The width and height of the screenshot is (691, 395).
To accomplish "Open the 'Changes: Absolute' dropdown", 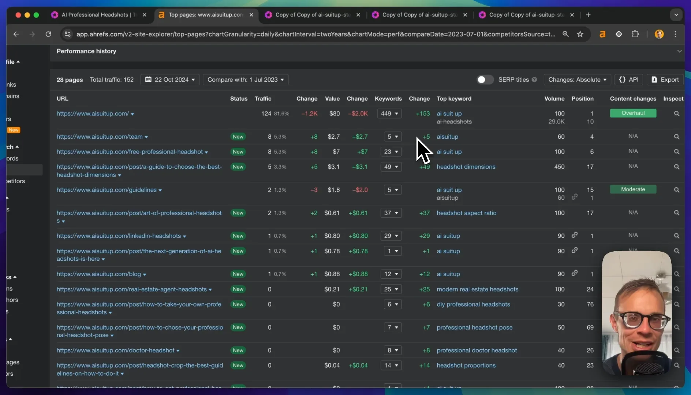I will tap(577, 80).
